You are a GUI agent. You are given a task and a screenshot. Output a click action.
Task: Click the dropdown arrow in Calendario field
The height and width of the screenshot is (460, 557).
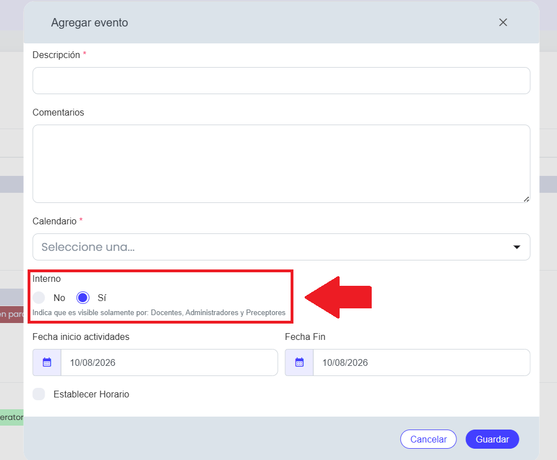point(517,247)
